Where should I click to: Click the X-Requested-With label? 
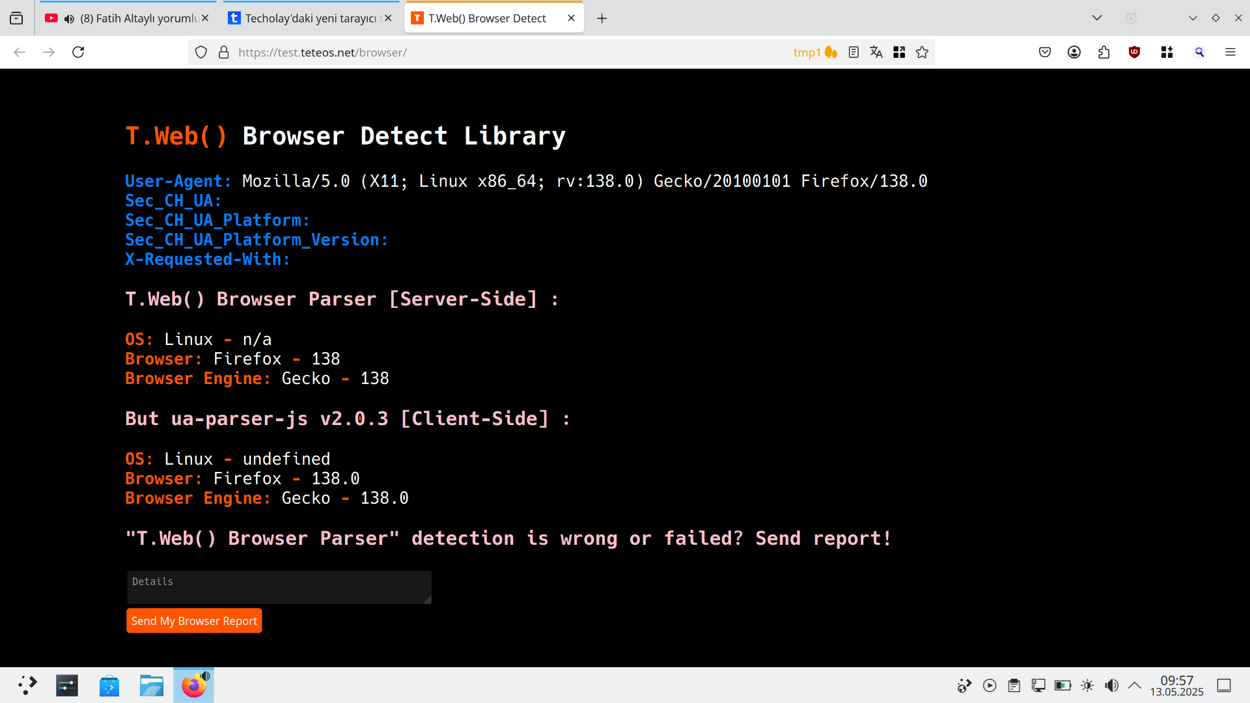[x=207, y=259]
